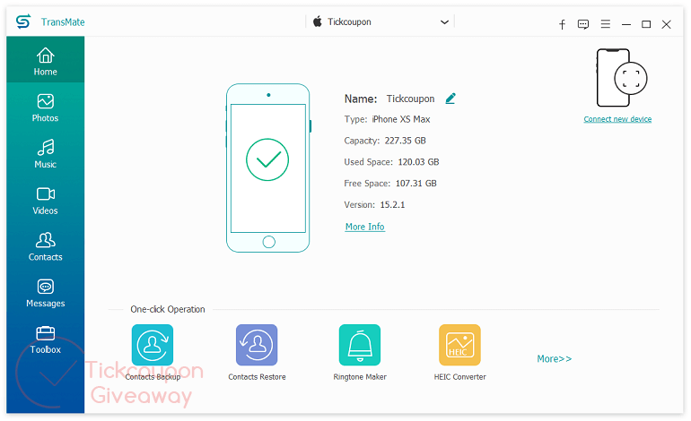Minimize the TransMate window
Image resolution: width=691 pixels, height=421 pixels.
point(626,25)
